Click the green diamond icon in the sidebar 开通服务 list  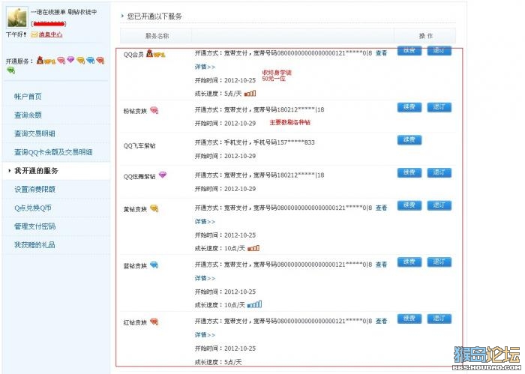pos(10,70)
